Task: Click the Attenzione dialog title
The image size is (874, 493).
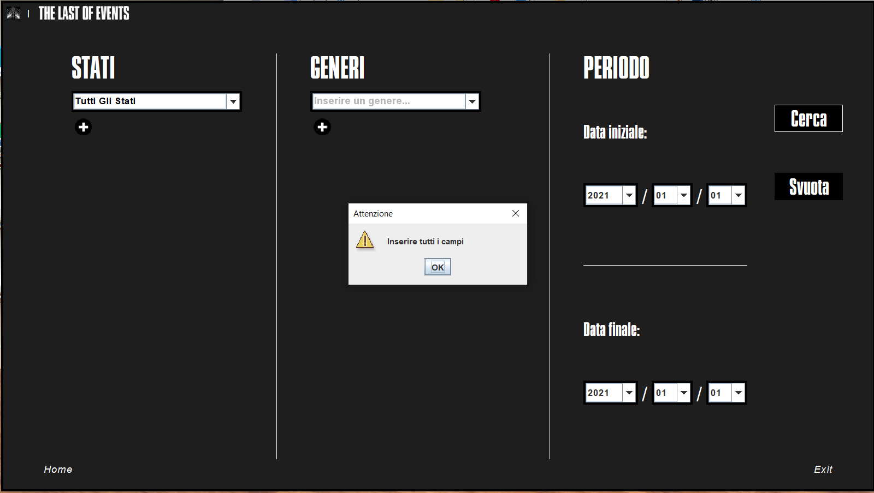Action: click(373, 214)
